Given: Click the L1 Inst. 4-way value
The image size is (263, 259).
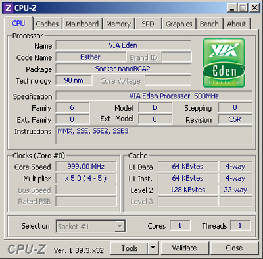Looking at the screenshot, I should (x=236, y=178).
